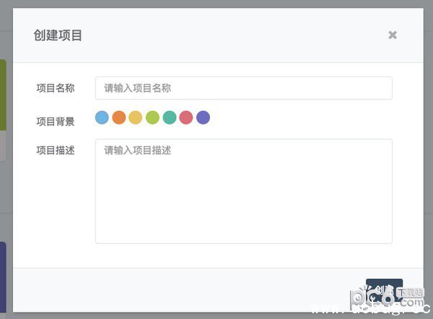Pick the yellow project background swatch
Screen dimensions: 433x319
(x=136, y=117)
